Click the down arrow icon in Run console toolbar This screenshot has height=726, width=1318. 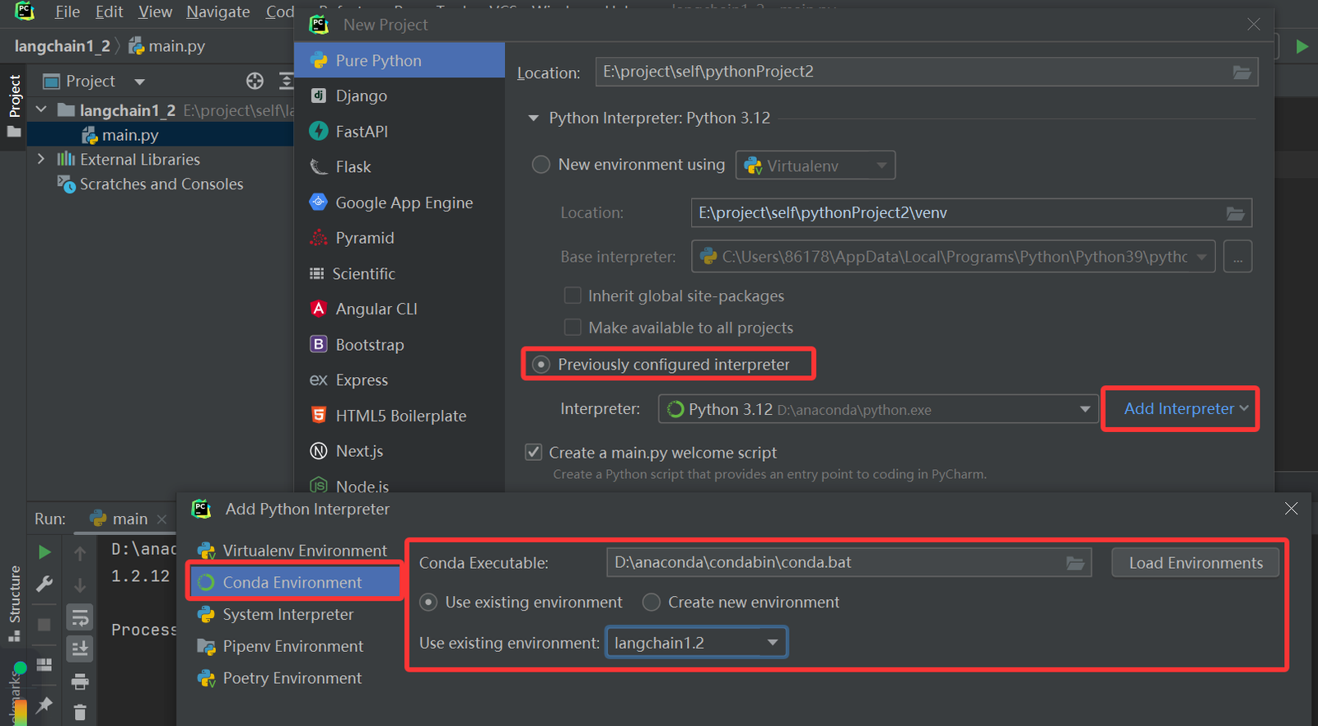click(80, 585)
